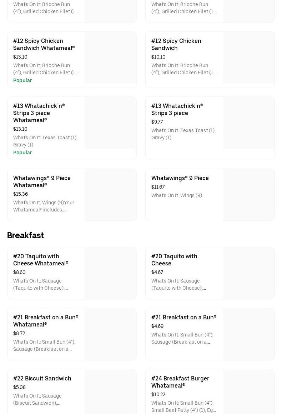Click the Whatawings 9 Piece Whatameal image

tap(111, 195)
